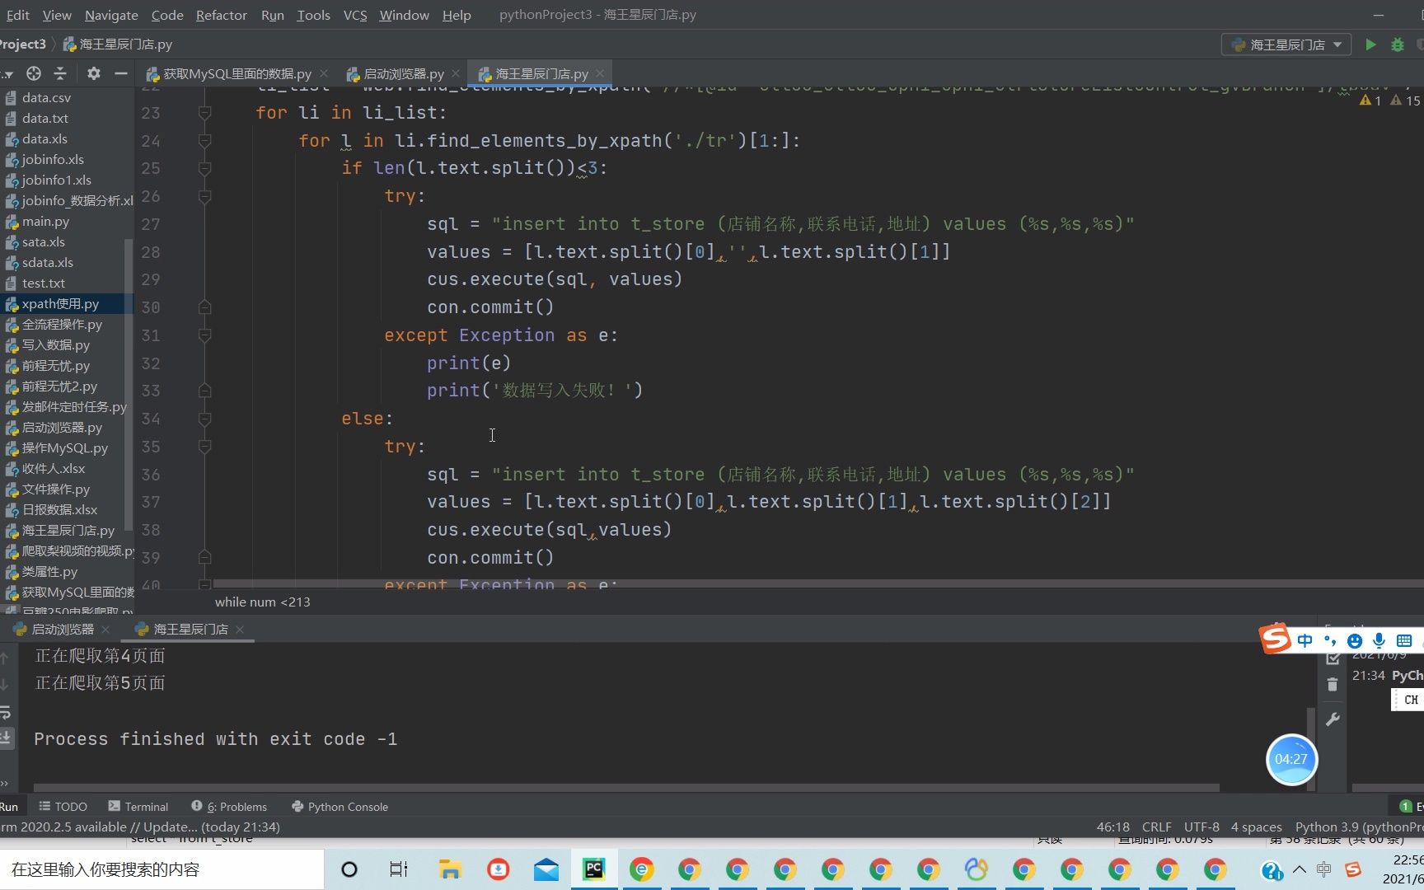Screen dimensions: 1424x890
Task: Open the Problems tool window
Action: click(229, 806)
